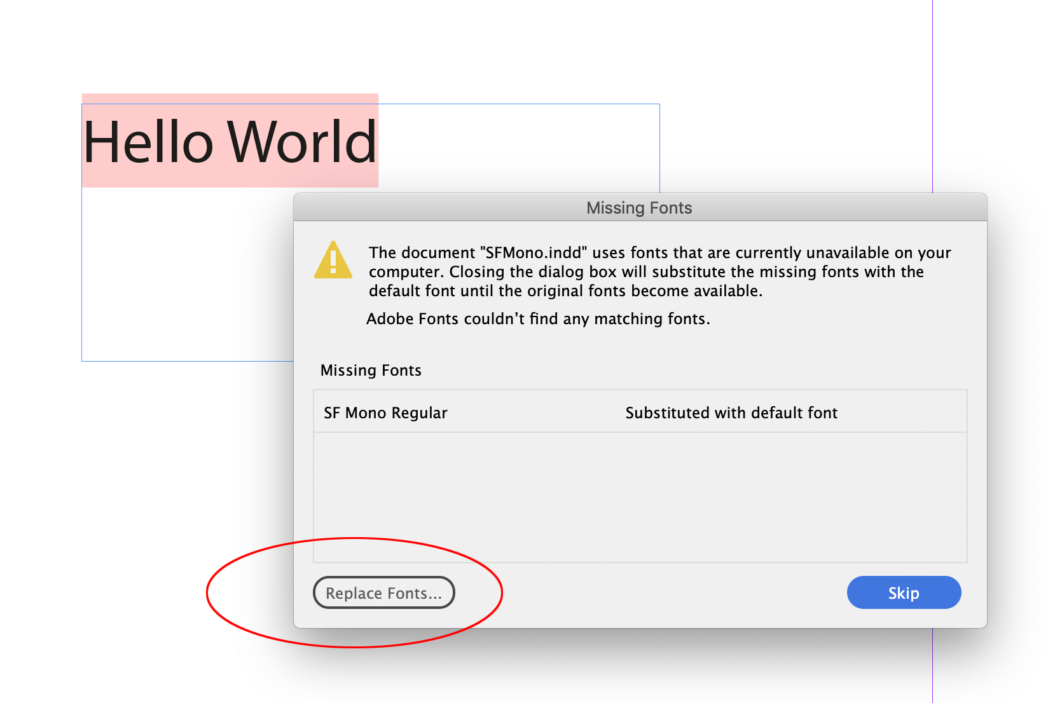Click the 'Substituted with default font' label
Screen dimensions: 1048x703
731,413
